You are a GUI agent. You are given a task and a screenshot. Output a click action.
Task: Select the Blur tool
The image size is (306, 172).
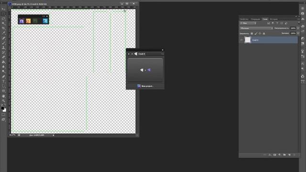[3, 67]
